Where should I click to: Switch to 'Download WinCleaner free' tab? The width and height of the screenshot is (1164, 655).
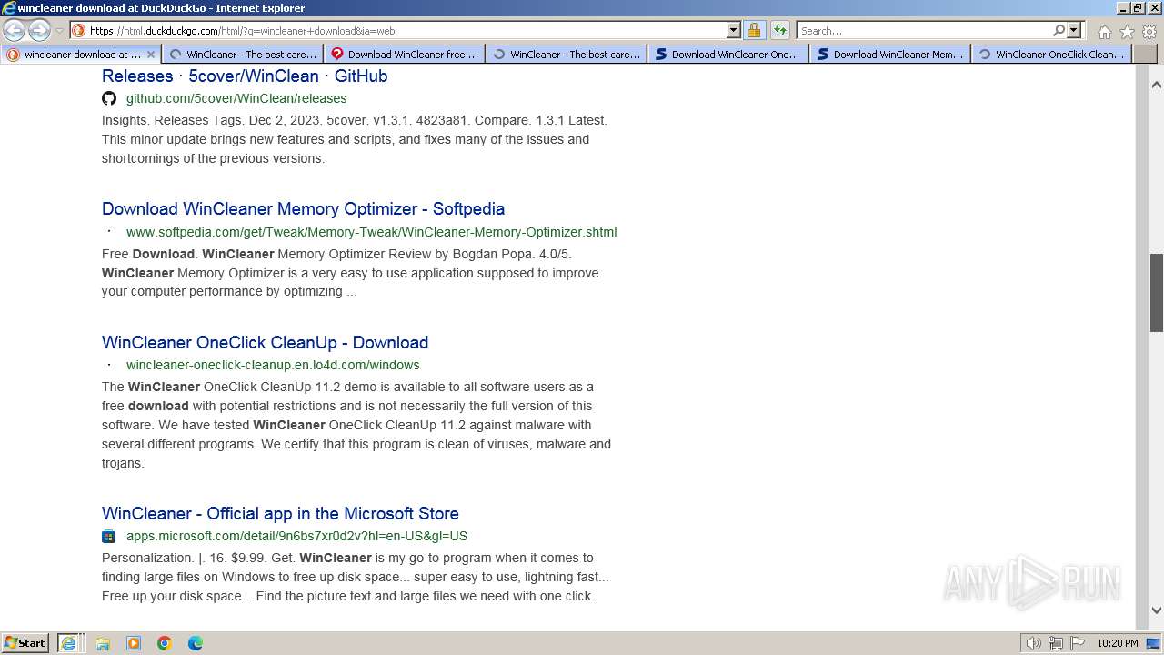(x=405, y=54)
